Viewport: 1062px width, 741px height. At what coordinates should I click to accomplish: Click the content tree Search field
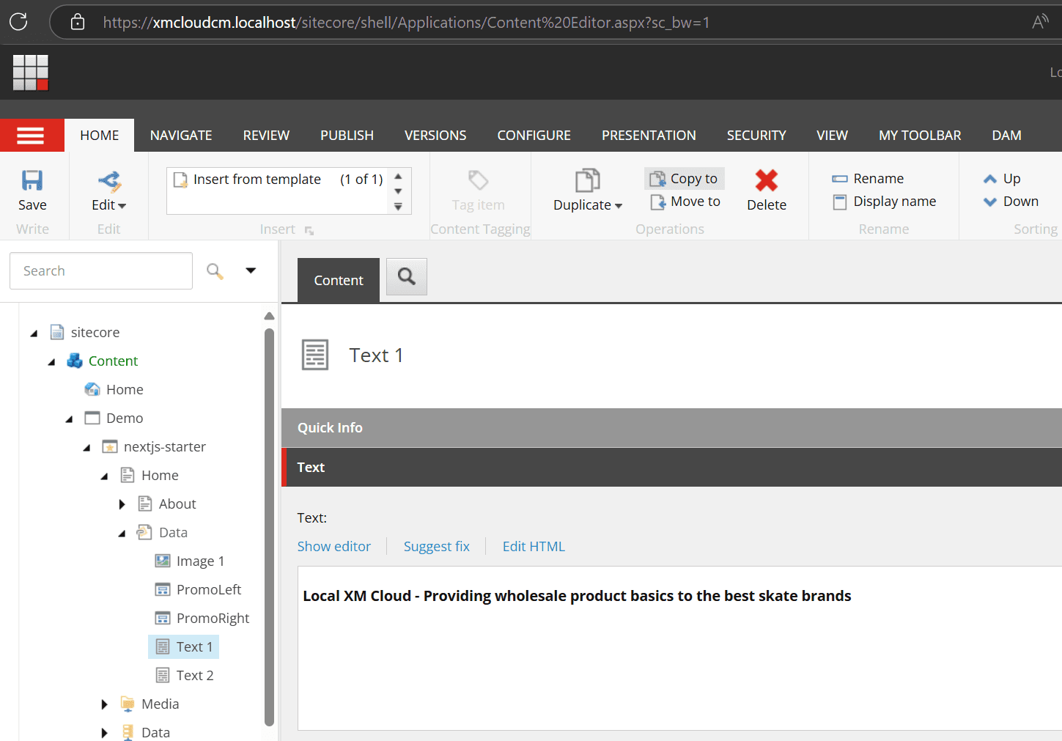point(101,271)
